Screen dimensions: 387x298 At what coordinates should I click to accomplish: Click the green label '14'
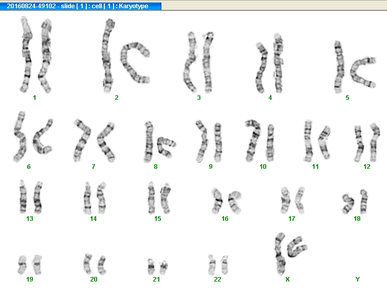(94, 218)
